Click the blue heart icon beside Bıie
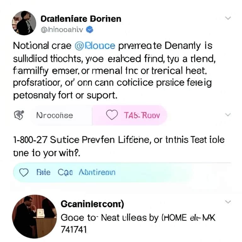The image size is (242, 242). tap(24, 172)
